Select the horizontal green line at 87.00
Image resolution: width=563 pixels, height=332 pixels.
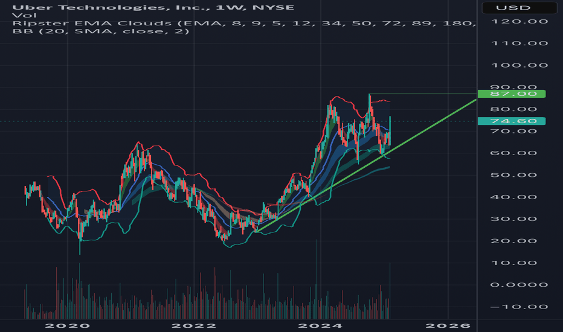coord(423,94)
